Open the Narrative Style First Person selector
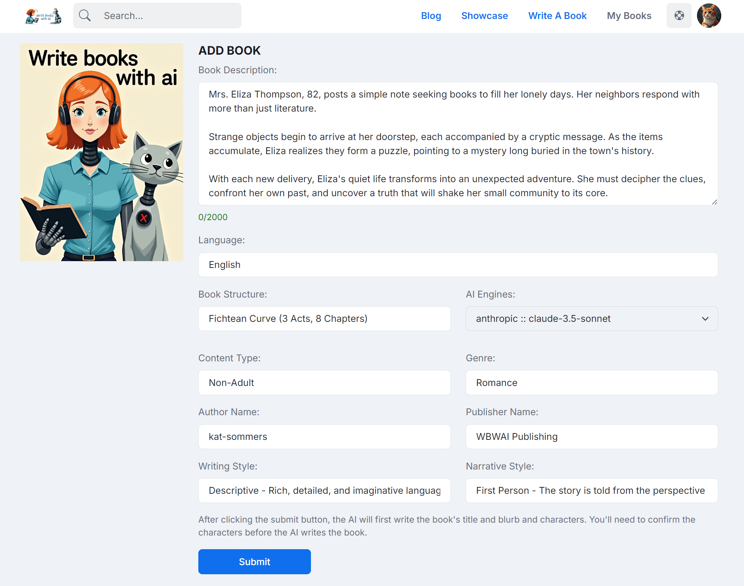The image size is (744, 586). tap(592, 490)
